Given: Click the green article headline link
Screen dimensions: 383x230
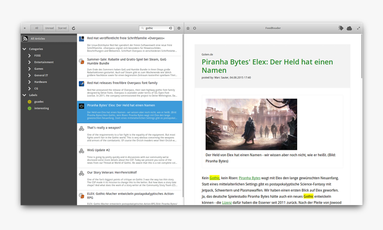Looking at the screenshot, I should pos(267,66).
